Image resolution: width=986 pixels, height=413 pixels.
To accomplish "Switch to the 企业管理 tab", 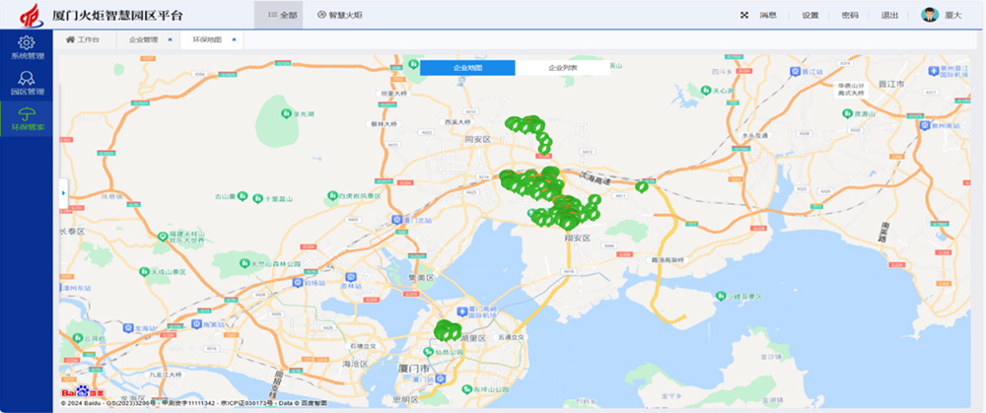I will (x=143, y=39).
